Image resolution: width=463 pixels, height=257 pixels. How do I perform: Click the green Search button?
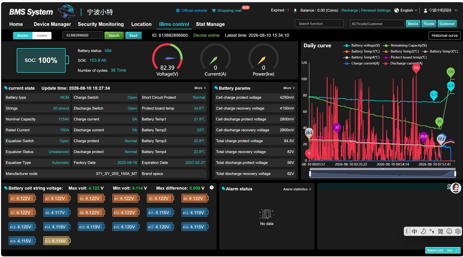pos(114,36)
